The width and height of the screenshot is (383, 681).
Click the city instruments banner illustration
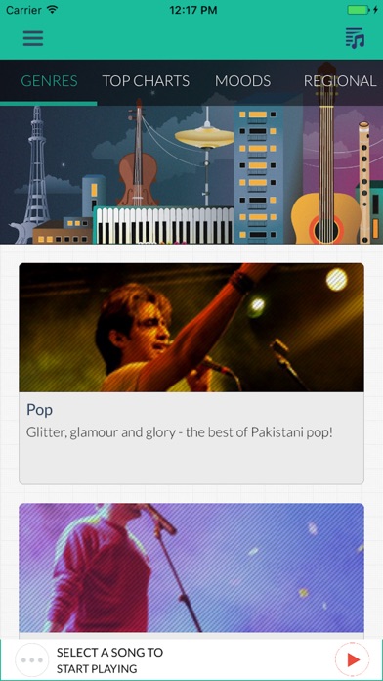click(x=191, y=174)
